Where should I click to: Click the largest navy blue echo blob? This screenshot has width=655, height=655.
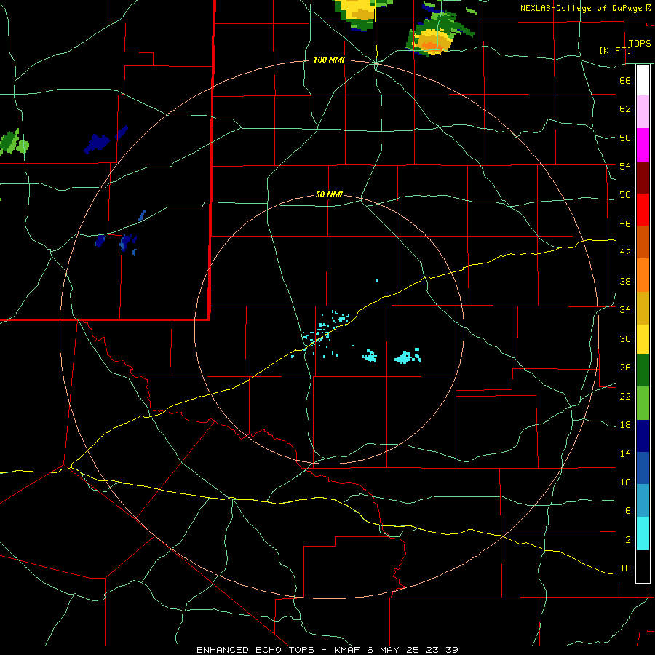coord(97,143)
